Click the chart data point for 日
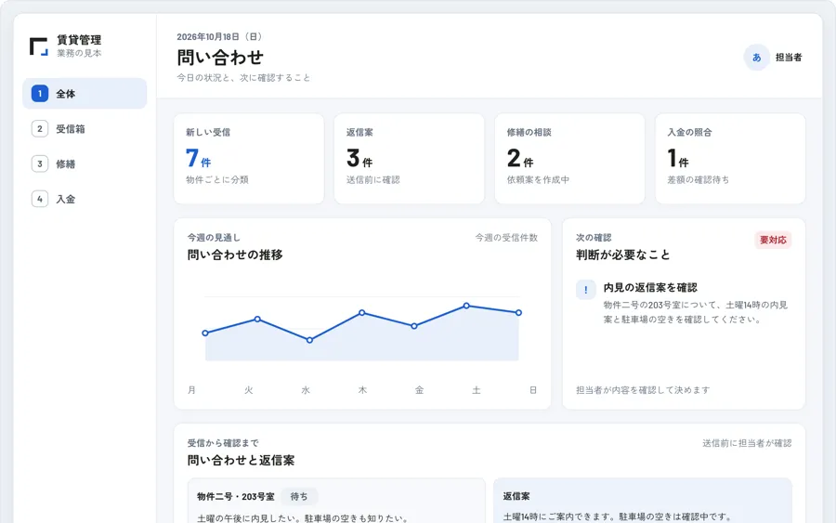836x523 pixels. pyautogui.click(x=518, y=312)
